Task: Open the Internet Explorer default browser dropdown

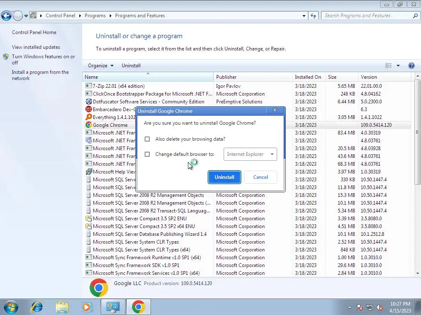Action: (250, 154)
